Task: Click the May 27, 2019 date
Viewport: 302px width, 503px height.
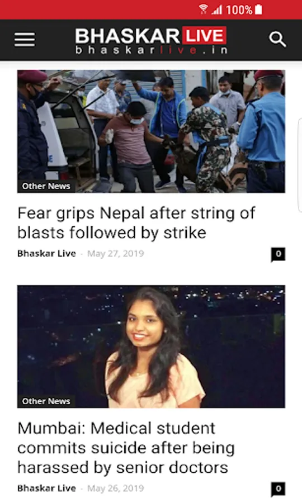Action: pos(116,253)
